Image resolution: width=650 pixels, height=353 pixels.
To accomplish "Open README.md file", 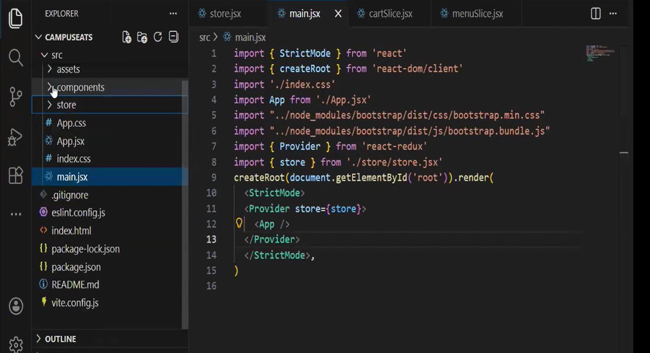I will [110, 284].
